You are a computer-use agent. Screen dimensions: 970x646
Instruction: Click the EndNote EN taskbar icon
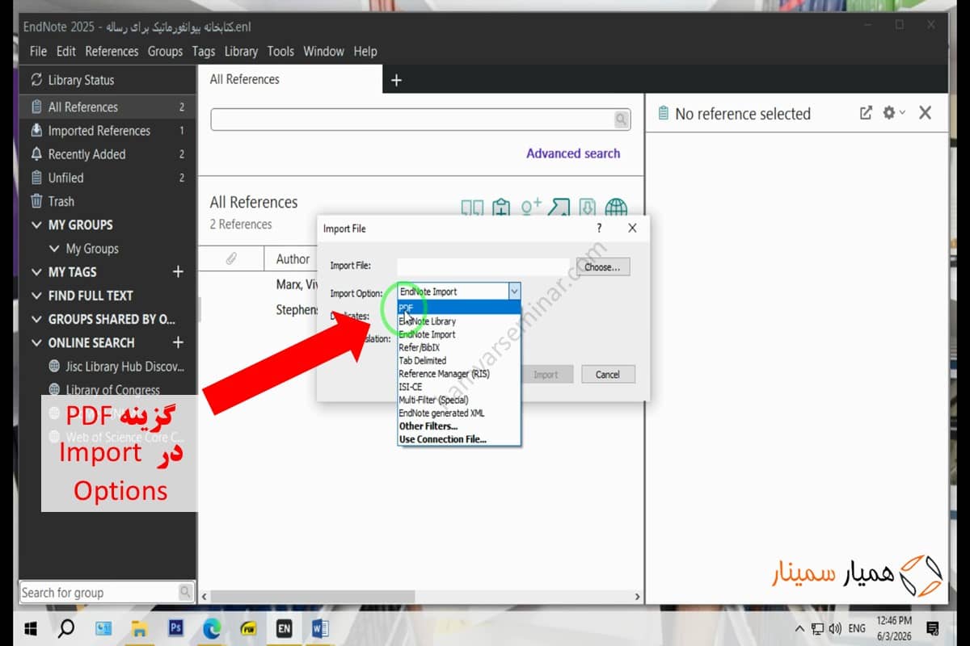tap(285, 628)
